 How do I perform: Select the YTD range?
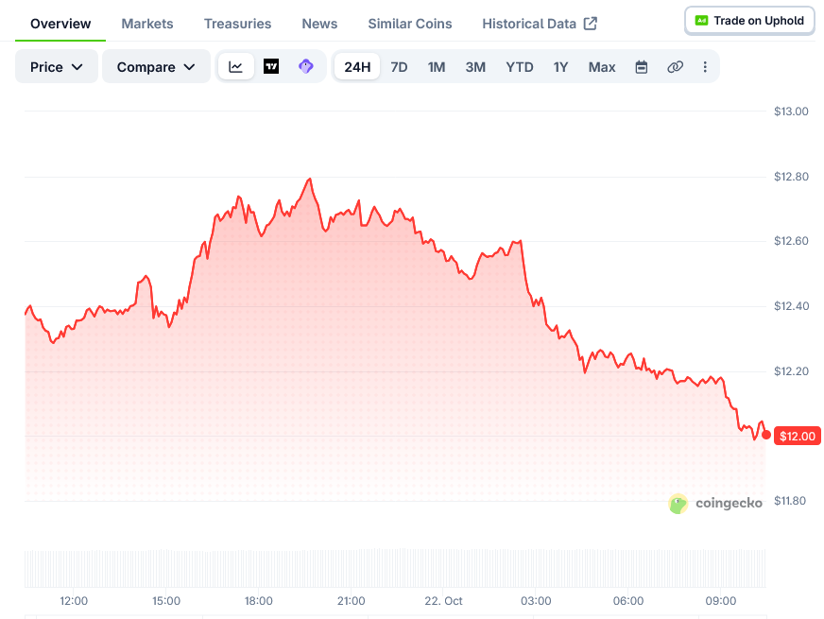coord(519,67)
